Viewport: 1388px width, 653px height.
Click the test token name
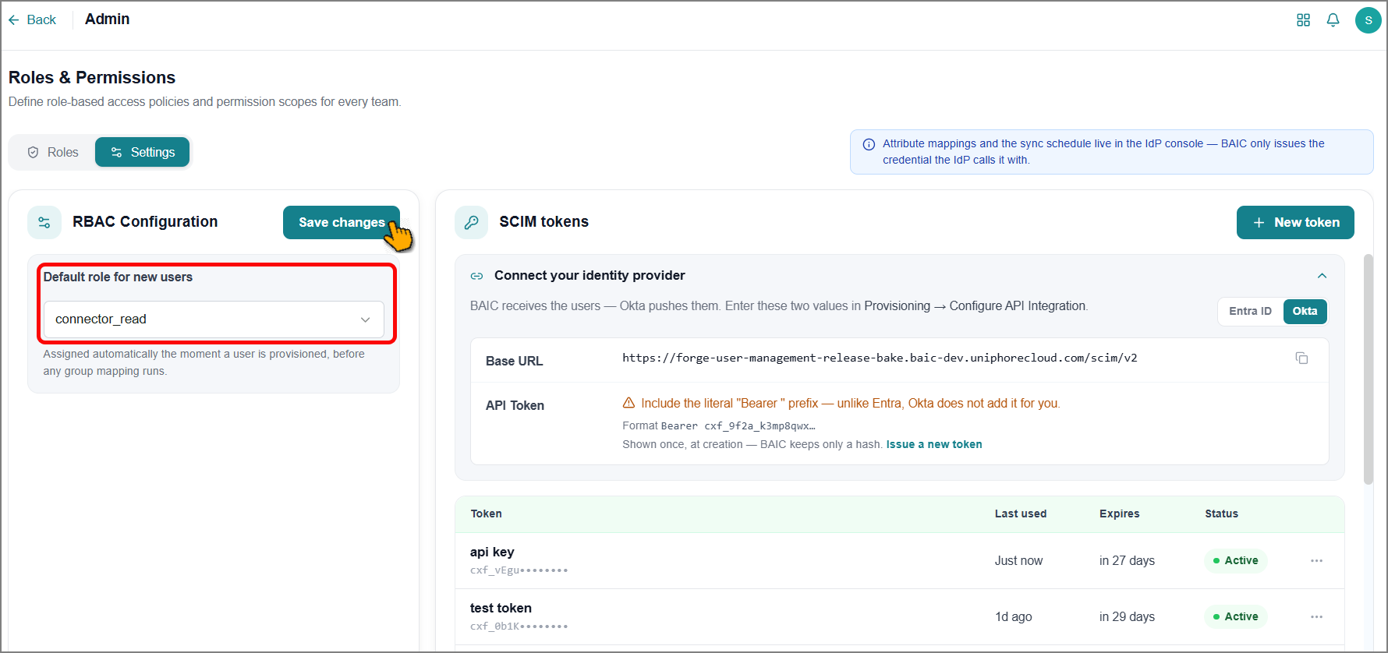pyautogui.click(x=501, y=608)
